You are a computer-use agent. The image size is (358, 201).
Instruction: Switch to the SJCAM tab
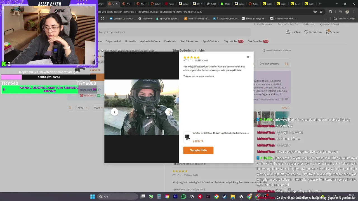(155, 4)
